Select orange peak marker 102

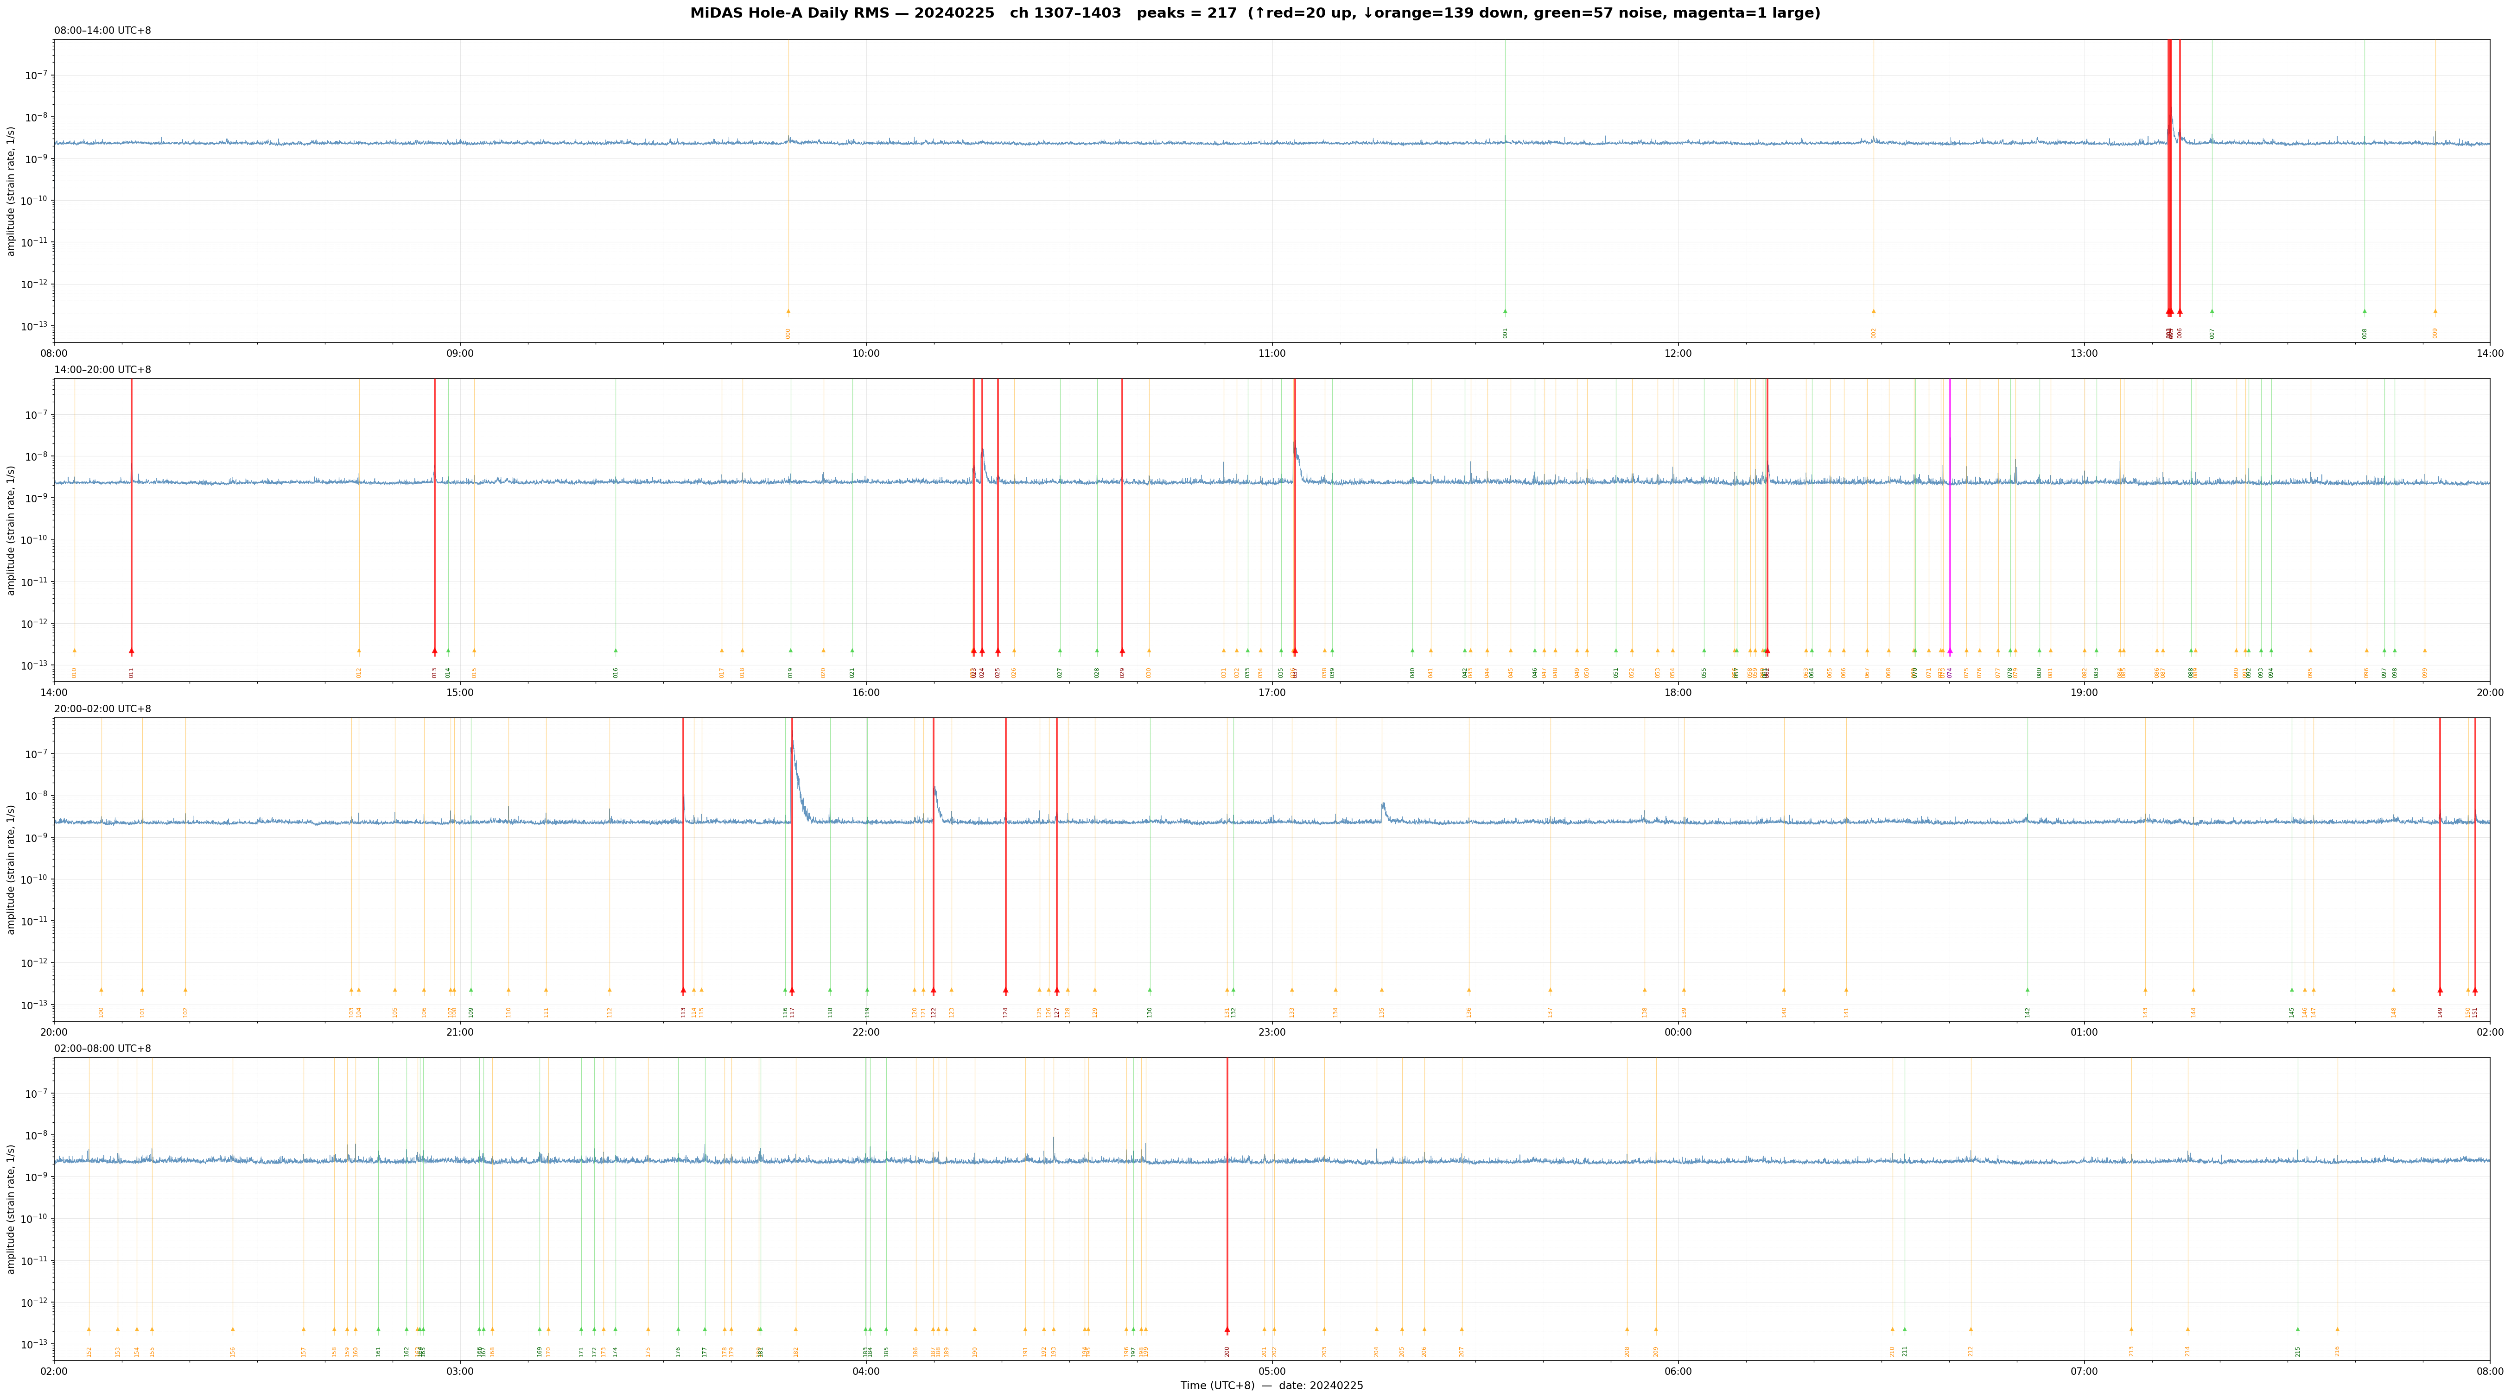click(185, 990)
